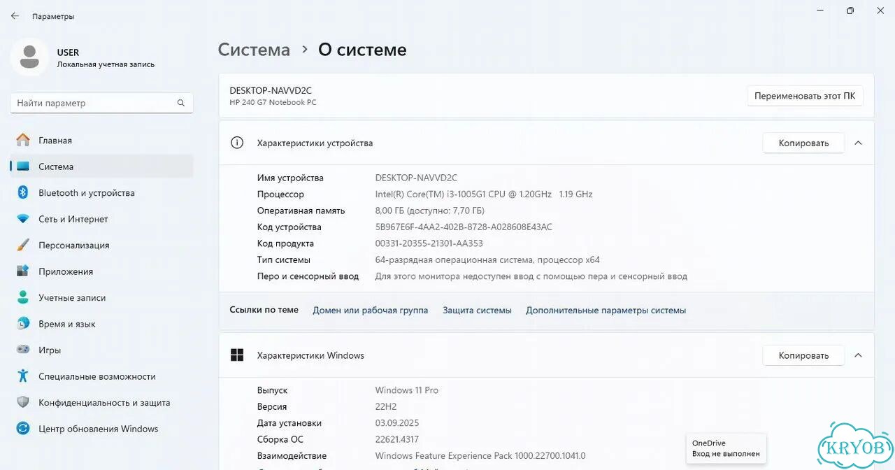Focus the Найти параметр search field
The image size is (895, 470).
click(x=102, y=103)
